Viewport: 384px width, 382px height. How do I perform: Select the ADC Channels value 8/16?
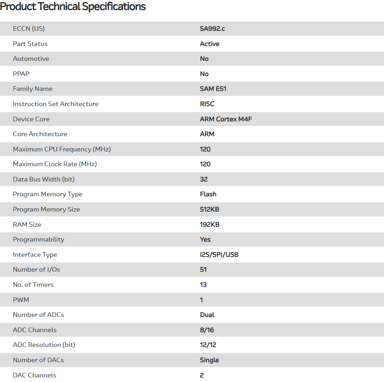click(207, 330)
